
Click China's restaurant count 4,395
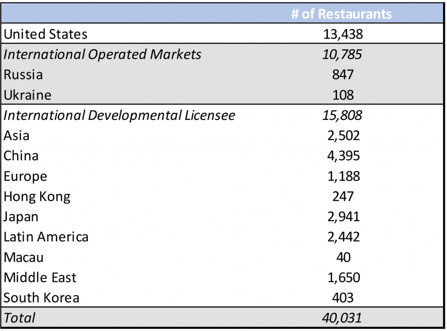(x=343, y=156)
